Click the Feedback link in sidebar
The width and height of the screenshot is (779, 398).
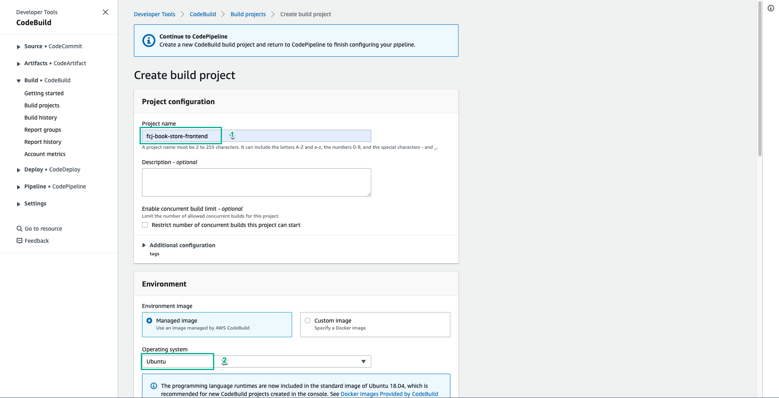(37, 241)
